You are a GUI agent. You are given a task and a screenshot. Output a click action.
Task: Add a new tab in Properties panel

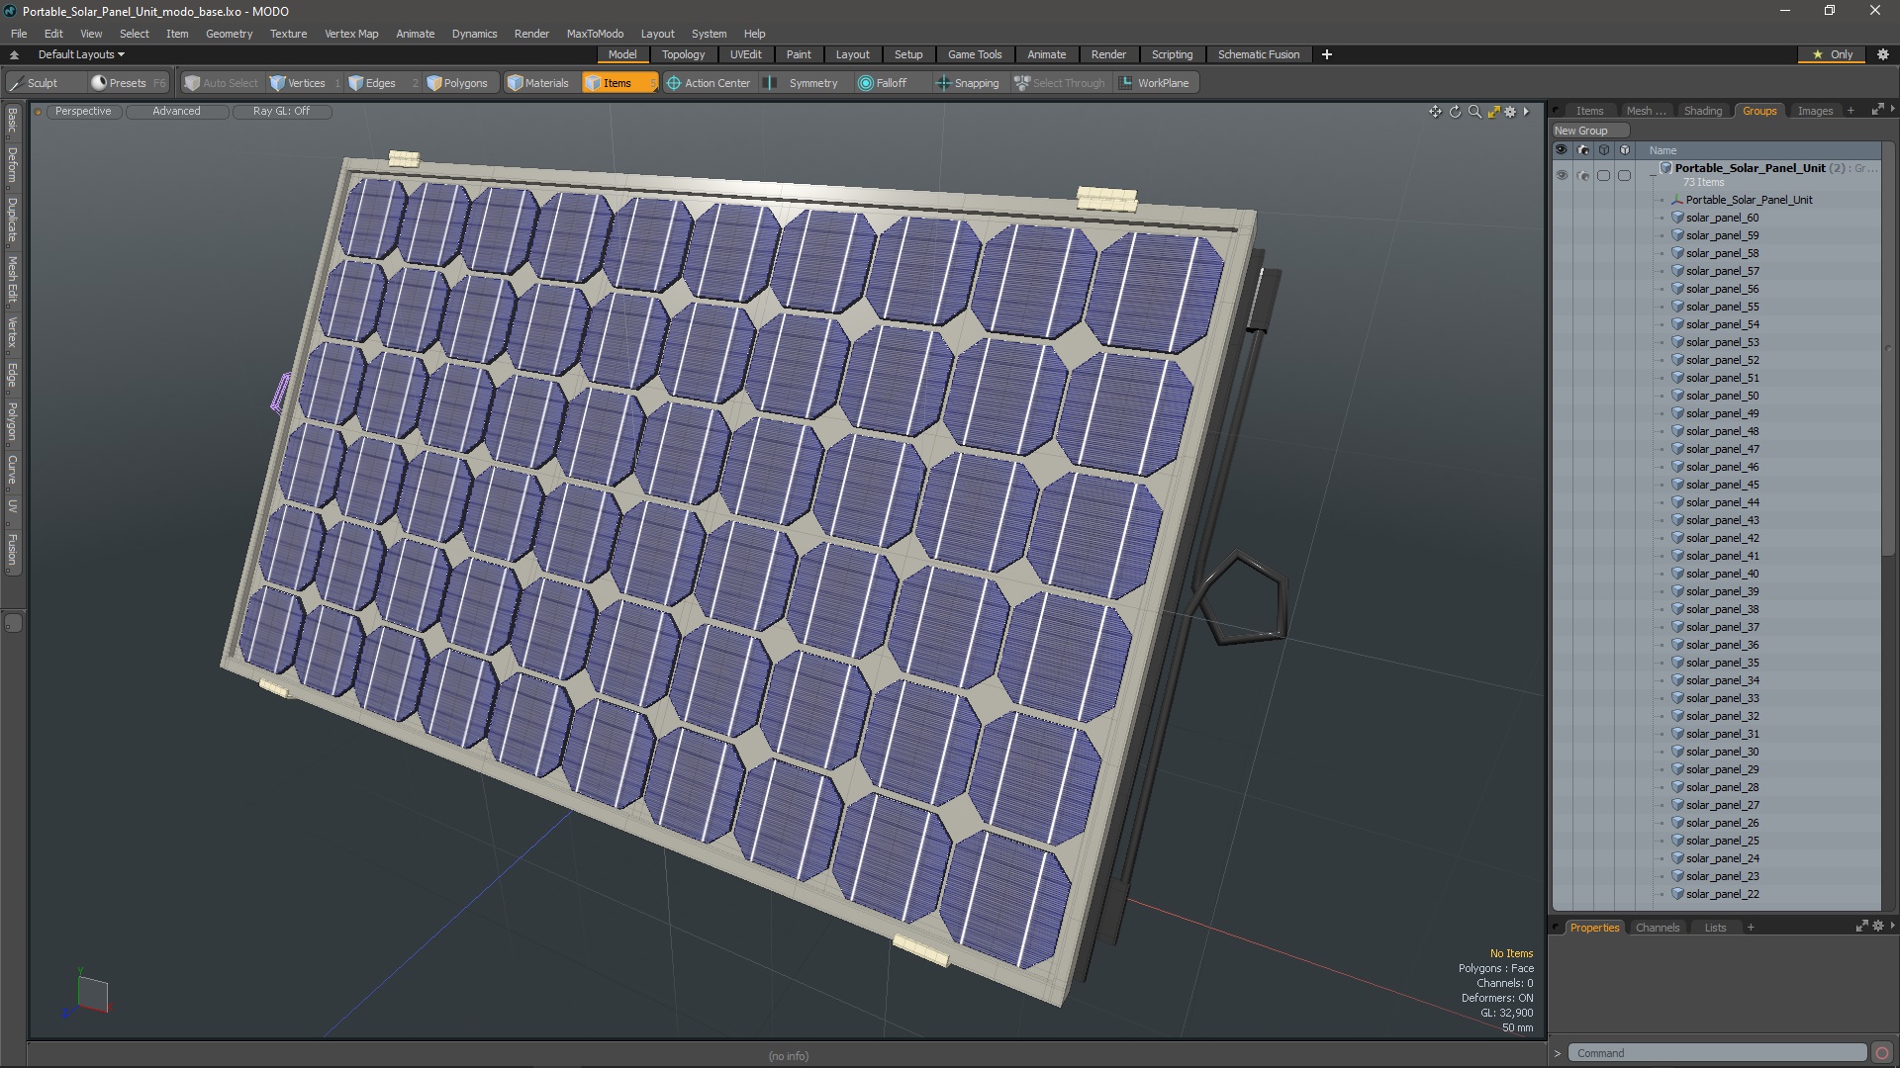click(1750, 928)
